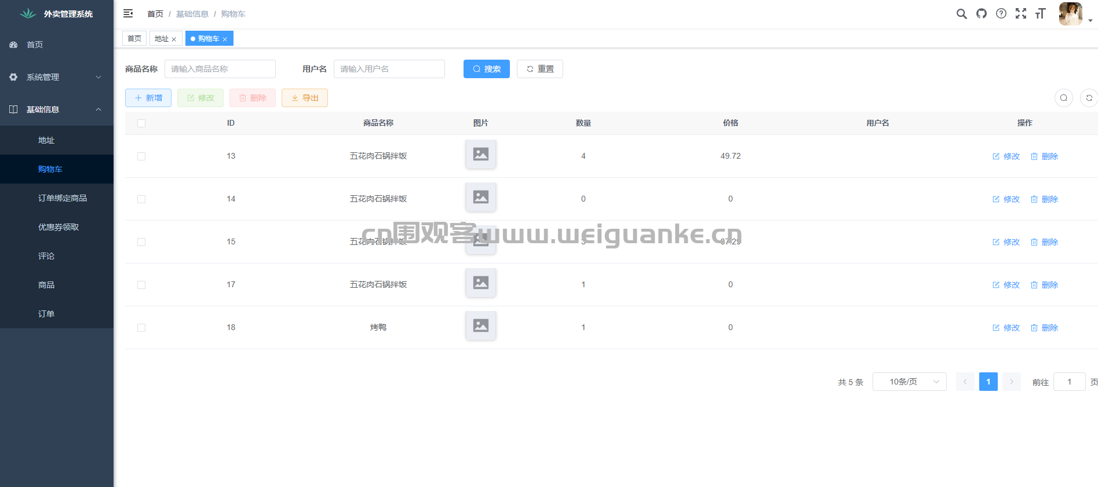Close the 地址 tab
The width and height of the screenshot is (1098, 487).
(x=174, y=39)
